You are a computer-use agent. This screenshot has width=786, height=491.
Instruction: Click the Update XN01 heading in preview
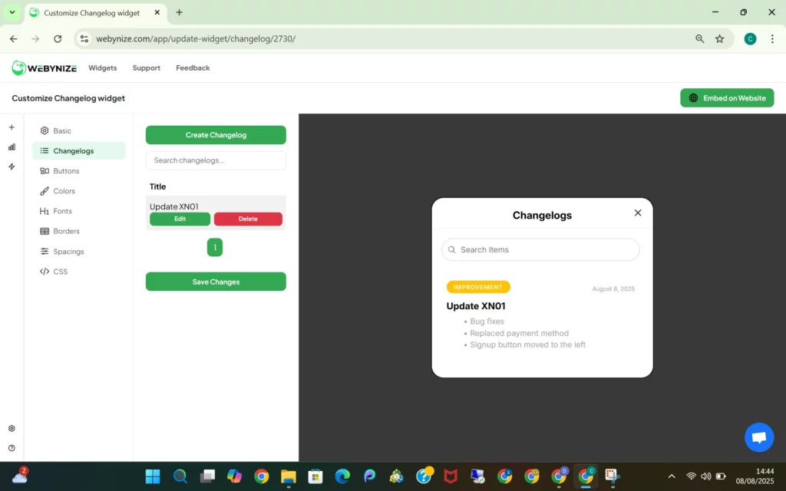tap(476, 306)
